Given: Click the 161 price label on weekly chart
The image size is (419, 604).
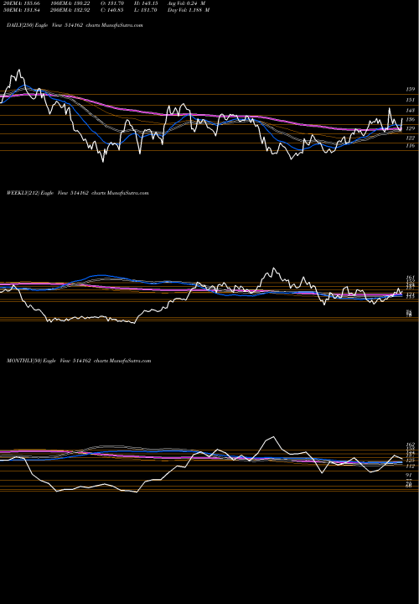Looking at the screenshot, I should [411, 278].
